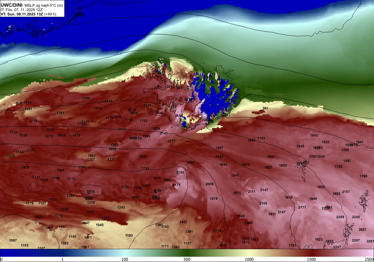Click the height value 1621
374x262 pixels.
point(271,157)
